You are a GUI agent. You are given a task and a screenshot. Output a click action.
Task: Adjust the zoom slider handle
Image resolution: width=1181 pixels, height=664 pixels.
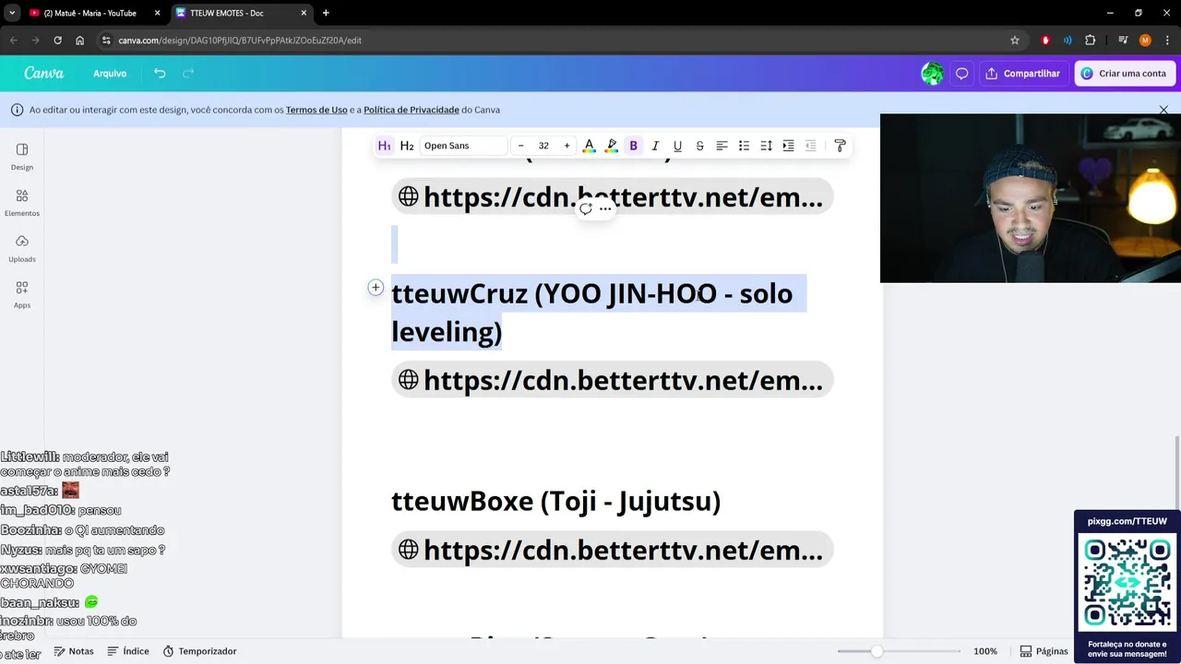click(x=877, y=651)
